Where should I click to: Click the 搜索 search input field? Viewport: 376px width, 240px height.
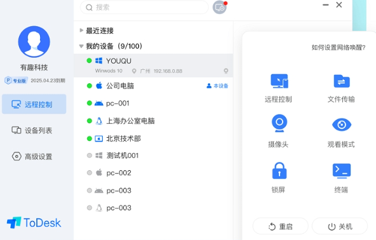click(144, 8)
